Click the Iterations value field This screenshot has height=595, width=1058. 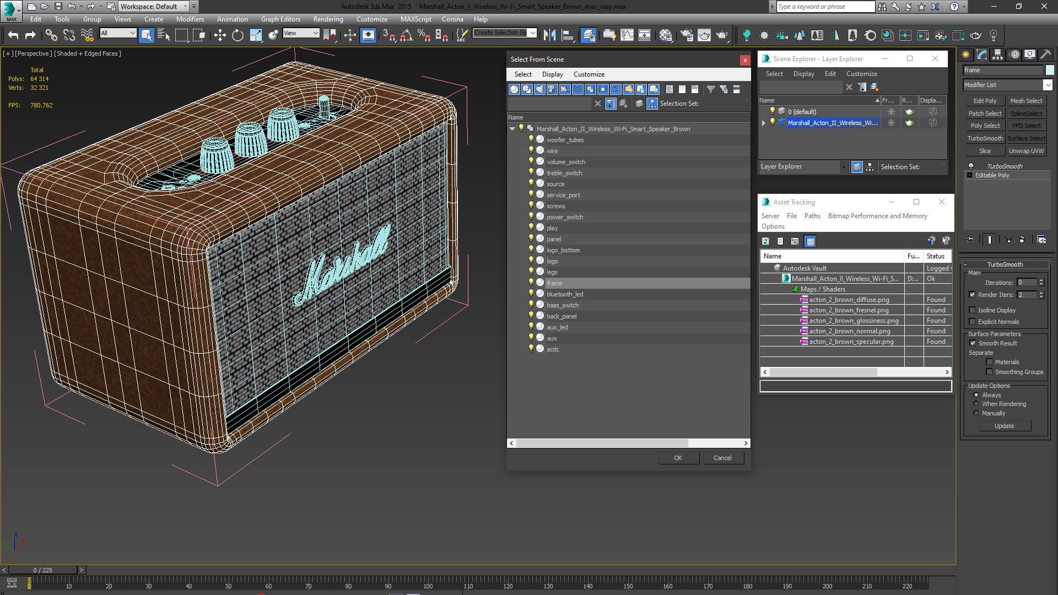(x=1027, y=283)
